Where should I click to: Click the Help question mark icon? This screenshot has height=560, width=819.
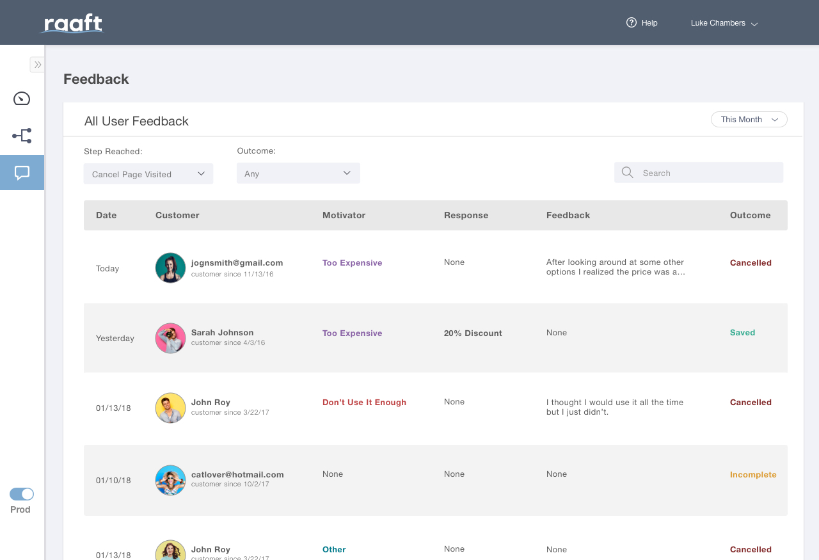(632, 22)
